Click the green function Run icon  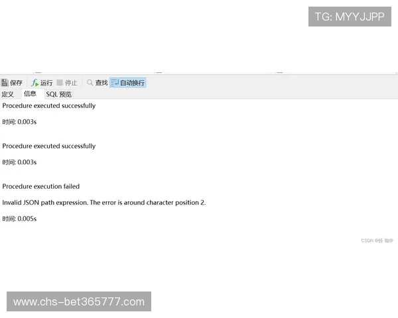34,83
